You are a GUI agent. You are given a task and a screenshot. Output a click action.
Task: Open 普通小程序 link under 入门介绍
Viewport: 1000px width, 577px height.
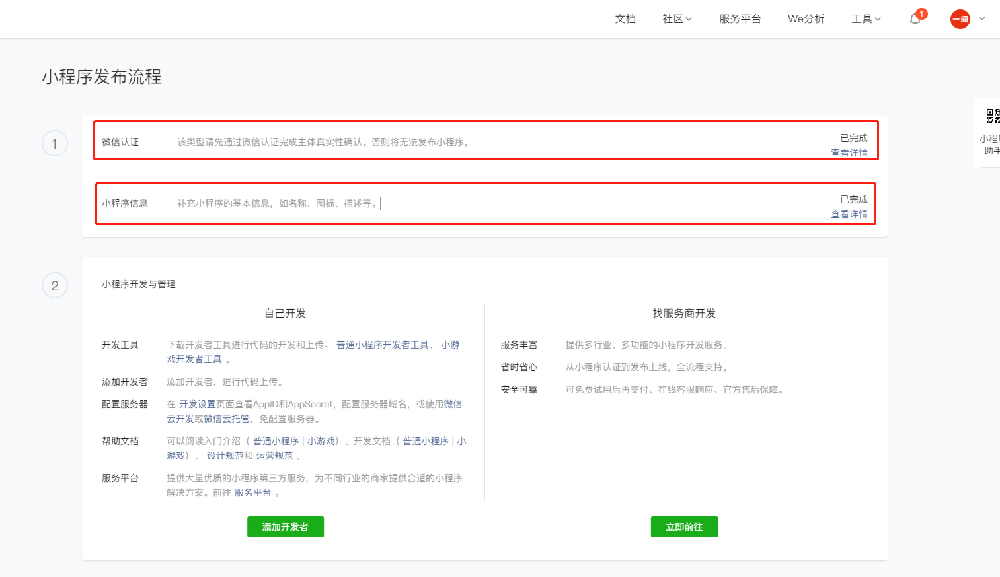pyautogui.click(x=276, y=441)
